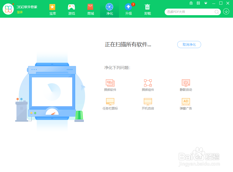Open the 捆绑软件 scan item icon
The image size is (233, 172).
pyautogui.click(x=110, y=82)
